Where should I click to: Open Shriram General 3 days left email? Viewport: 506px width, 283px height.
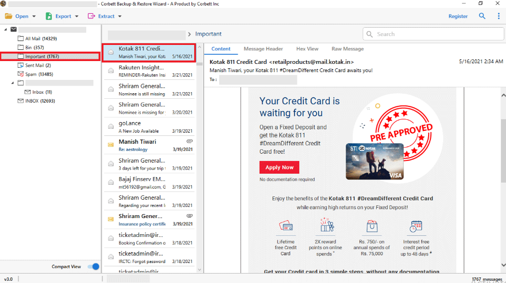tap(149, 164)
